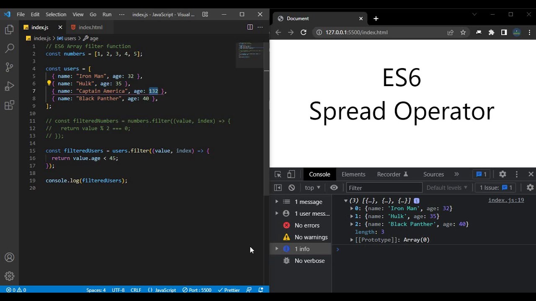Viewport: 536px width, 301px height.
Task: Expand array entry 2 Black Panther
Action: [x=352, y=224]
